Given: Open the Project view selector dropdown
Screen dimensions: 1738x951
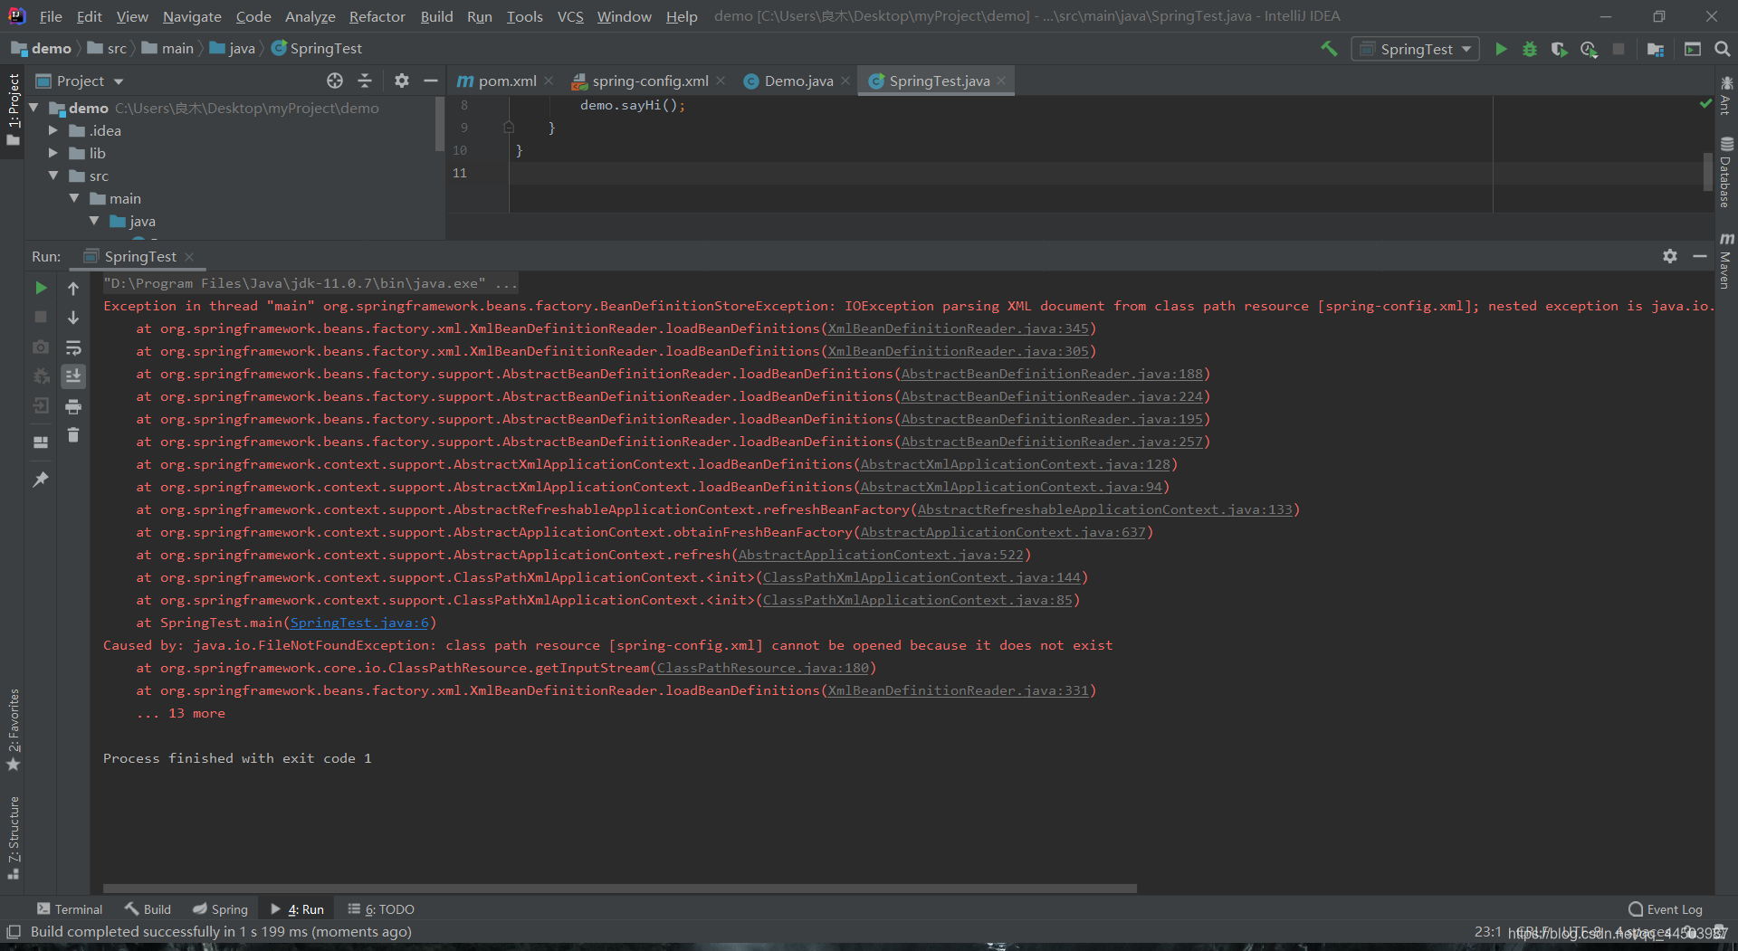Looking at the screenshot, I should 80,81.
